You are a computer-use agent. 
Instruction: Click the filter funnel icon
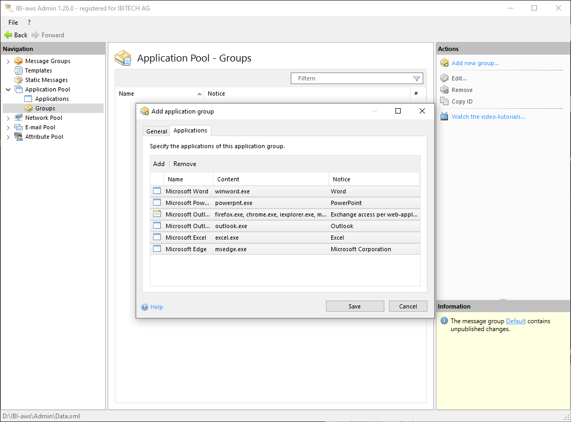[416, 79]
